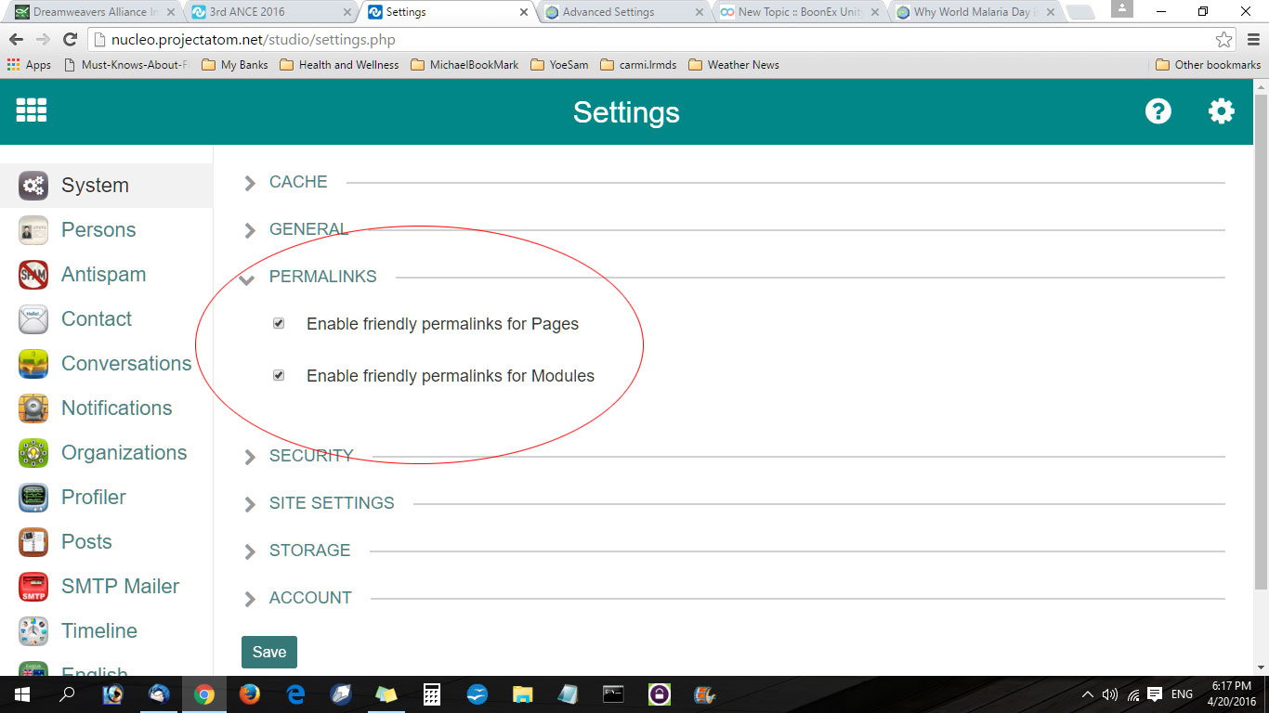The width and height of the screenshot is (1269, 713).
Task: Reload the page with the refresh icon
Action: click(70, 40)
